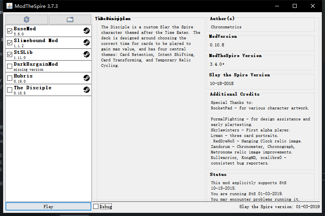Click the ModTheSpire Version value 3.4.0+
This screenshot has height=216, width=325.
click(217, 64)
